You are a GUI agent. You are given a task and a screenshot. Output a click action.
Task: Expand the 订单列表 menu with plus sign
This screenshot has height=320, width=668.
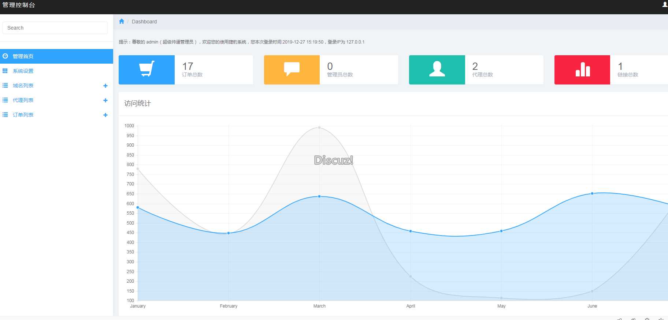click(x=105, y=115)
